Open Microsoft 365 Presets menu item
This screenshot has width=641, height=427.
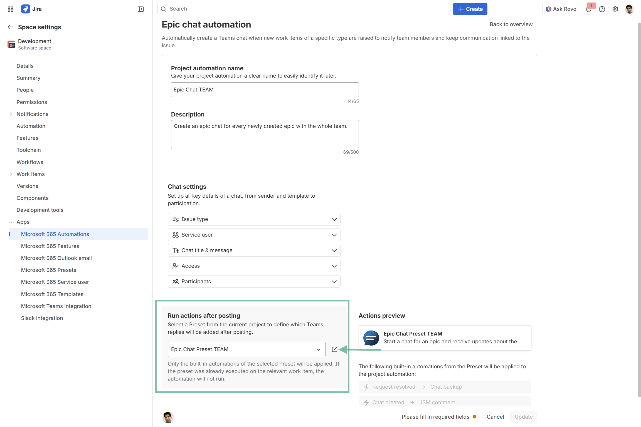coord(49,270)
